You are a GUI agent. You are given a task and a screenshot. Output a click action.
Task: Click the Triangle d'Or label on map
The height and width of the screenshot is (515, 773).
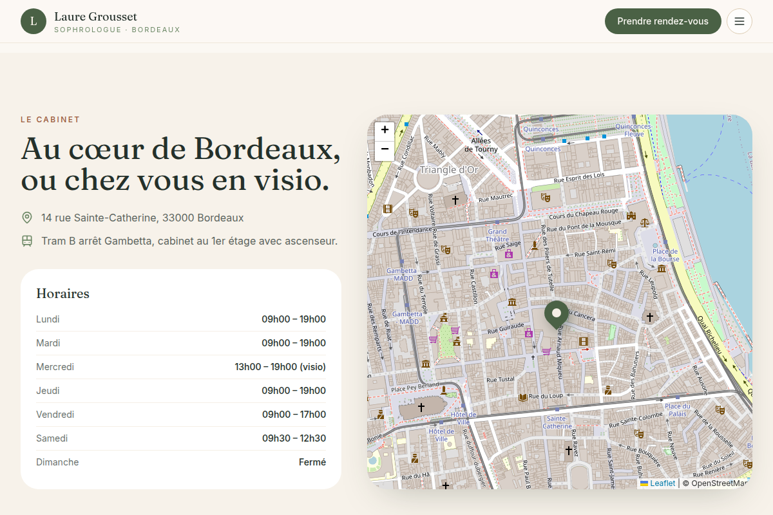tap(449, 169)
